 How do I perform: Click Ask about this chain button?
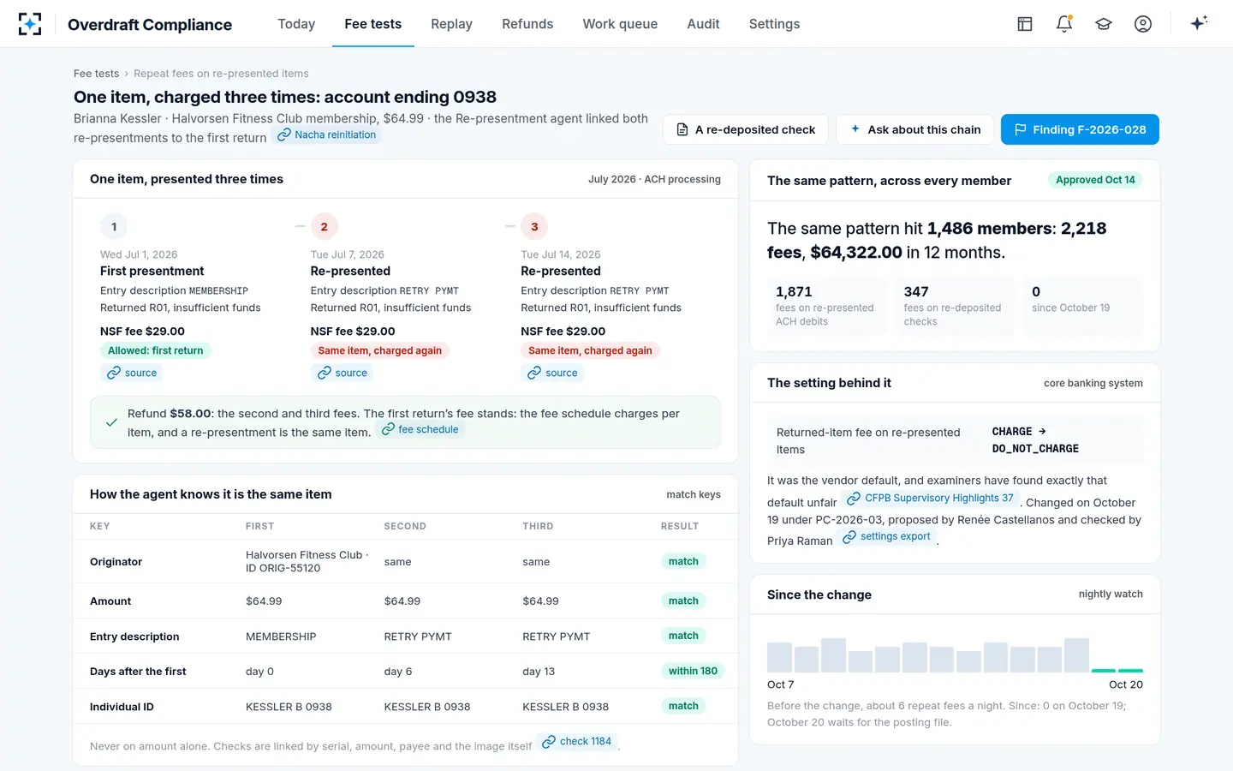(914, 129)
